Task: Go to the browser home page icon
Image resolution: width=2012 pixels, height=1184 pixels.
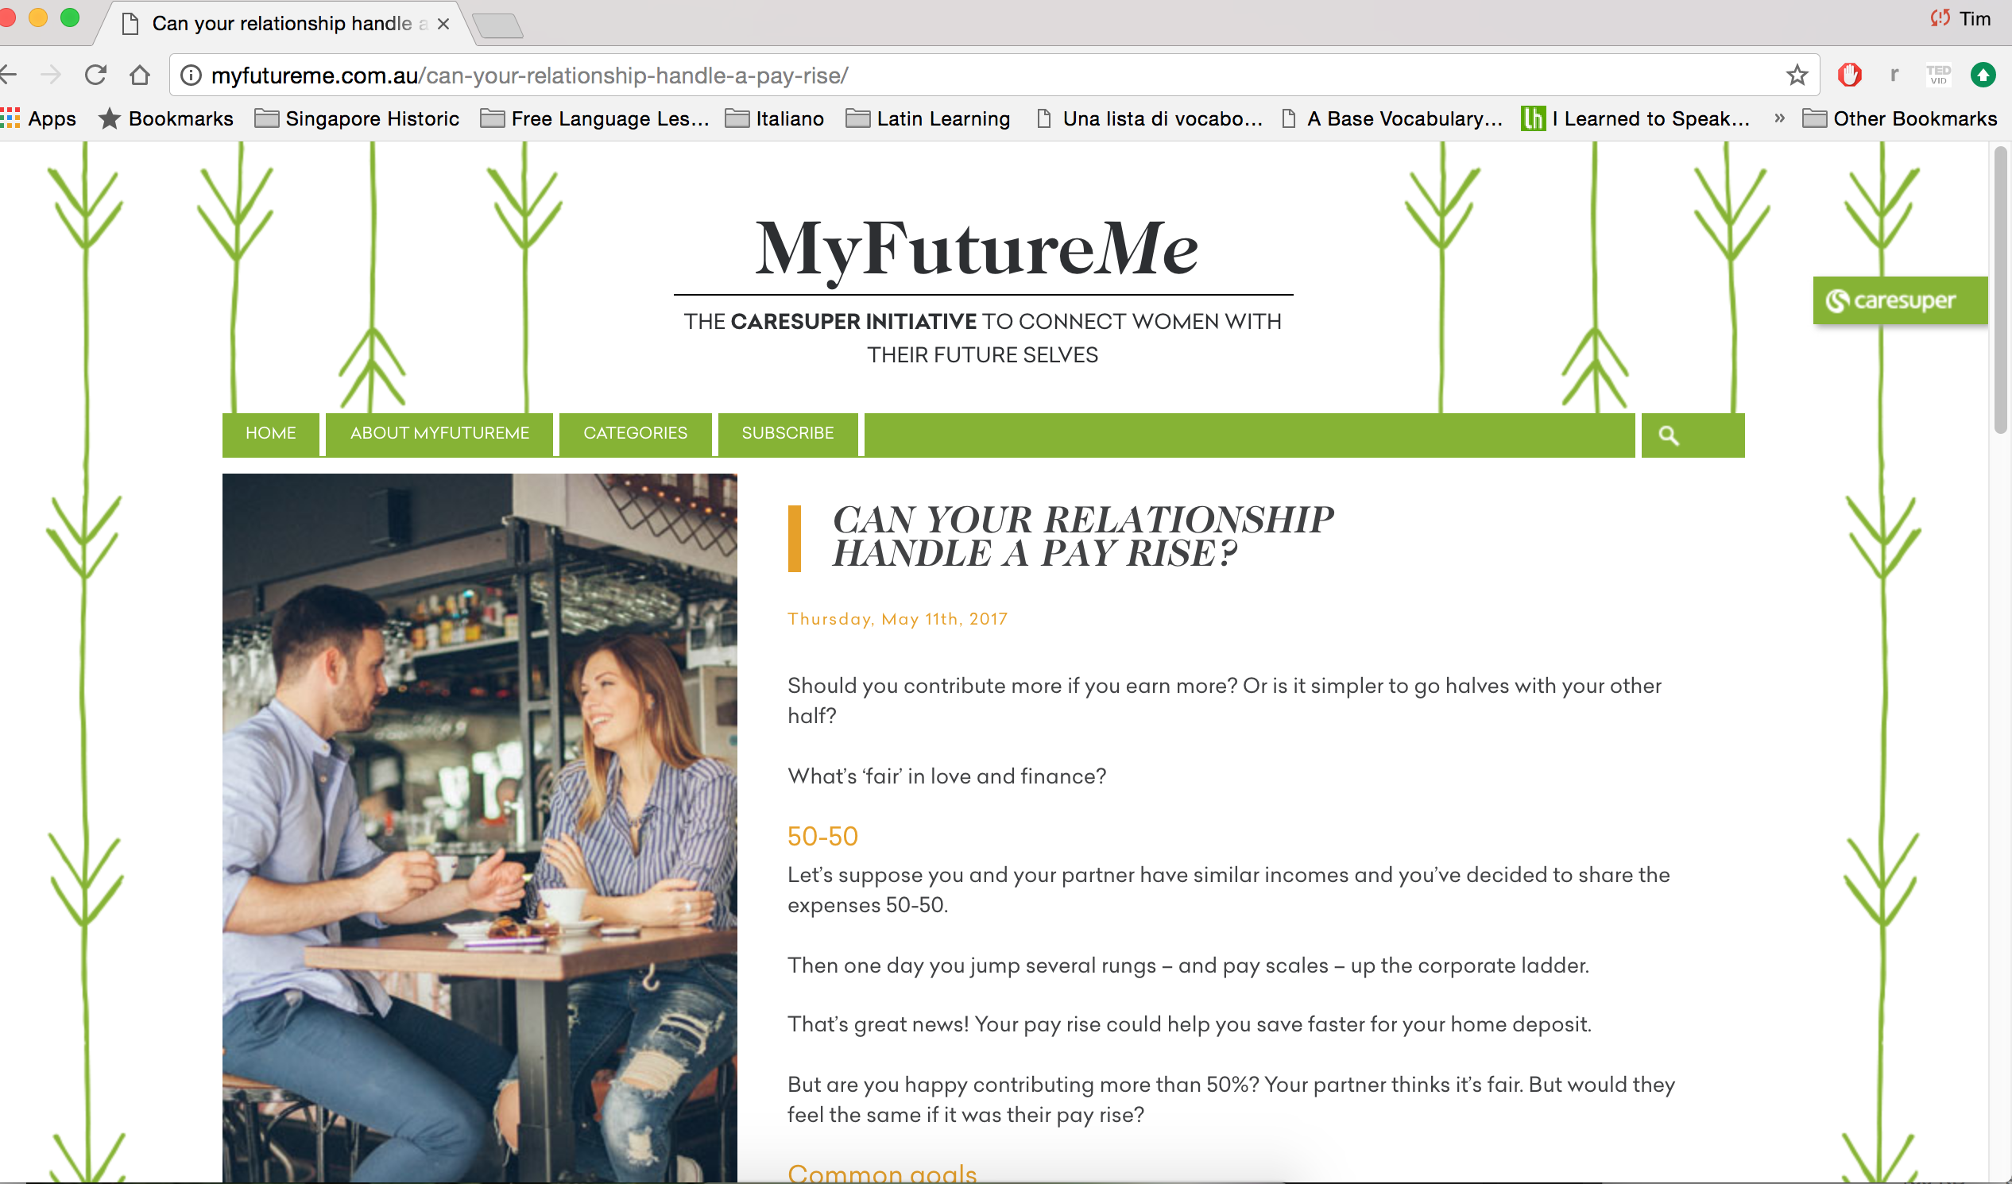Action: pos(140,75)
